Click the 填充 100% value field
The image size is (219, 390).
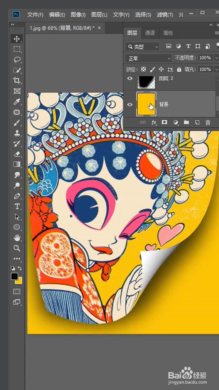click(206, 69)
